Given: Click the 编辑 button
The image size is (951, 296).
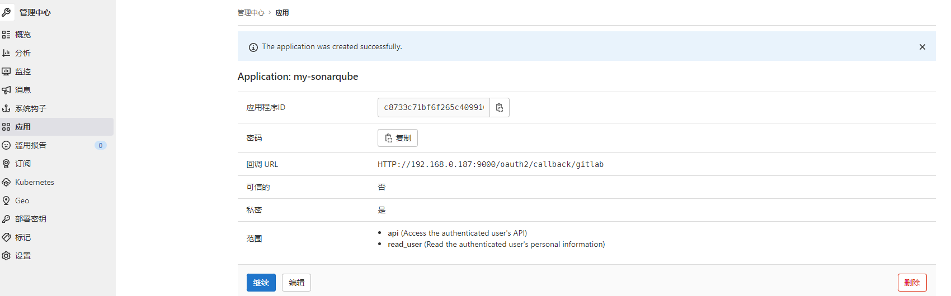Looking at the screenshot, I should (x=296, y=283).
